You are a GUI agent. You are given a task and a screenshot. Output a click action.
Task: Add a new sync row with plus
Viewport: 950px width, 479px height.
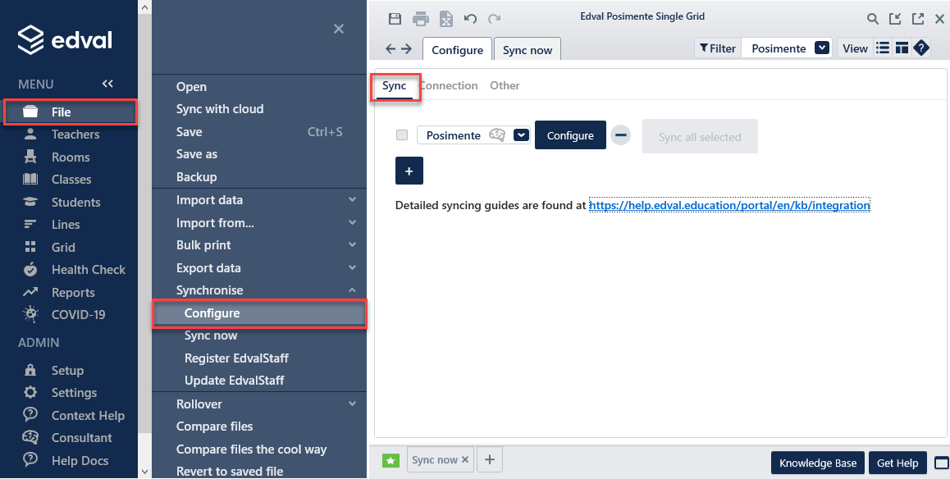coord(409,171)
